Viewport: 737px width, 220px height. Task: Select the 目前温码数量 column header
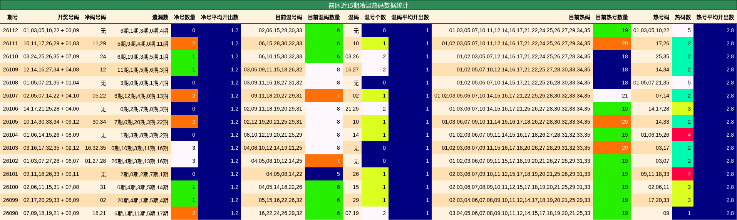pos(324,17)
